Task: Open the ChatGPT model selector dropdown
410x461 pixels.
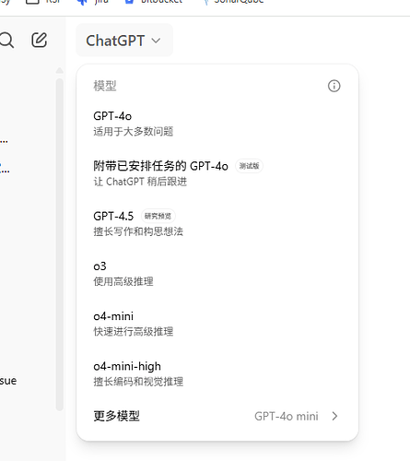Action: coord(124,41)
